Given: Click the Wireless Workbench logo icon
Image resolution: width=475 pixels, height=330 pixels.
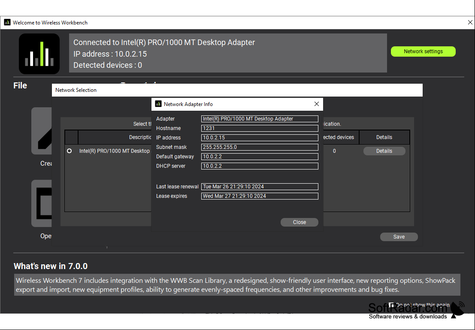Looking at the screenshot, I should click(x=39, y=54).
